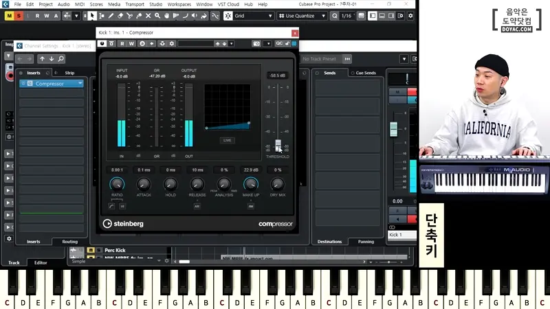Click the QC quick controls button
Viewport: 550px width, 309px height.
click(x=279, y=43)
